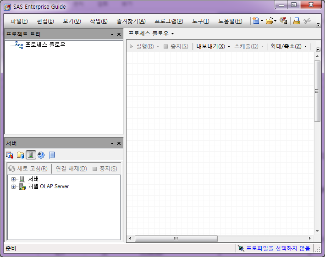325x257 pixels.
Task: Click the Open folder toolbar icon
Action: pos(269,21)
